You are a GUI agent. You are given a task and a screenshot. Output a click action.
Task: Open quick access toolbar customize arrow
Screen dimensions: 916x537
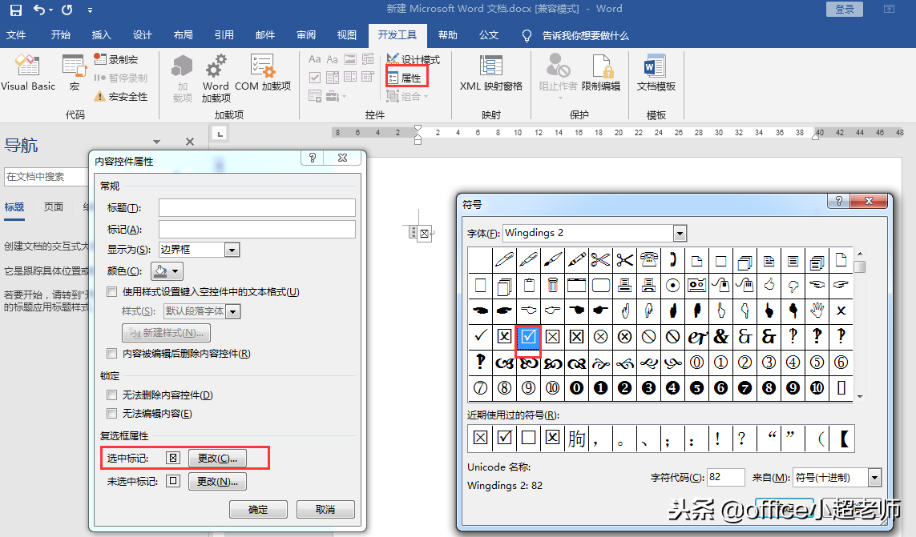[90, 10]
